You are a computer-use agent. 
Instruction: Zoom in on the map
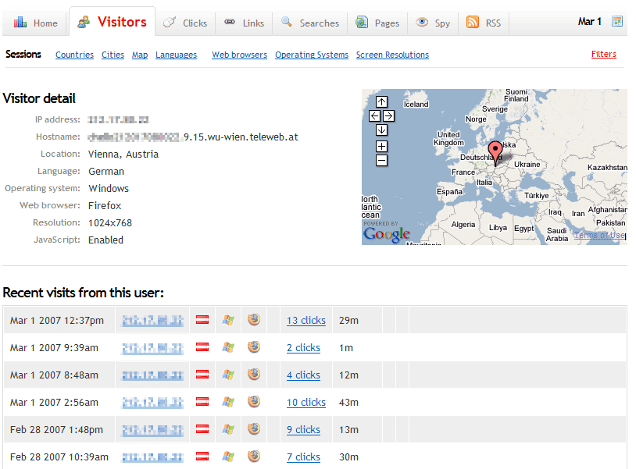[381, 146]
